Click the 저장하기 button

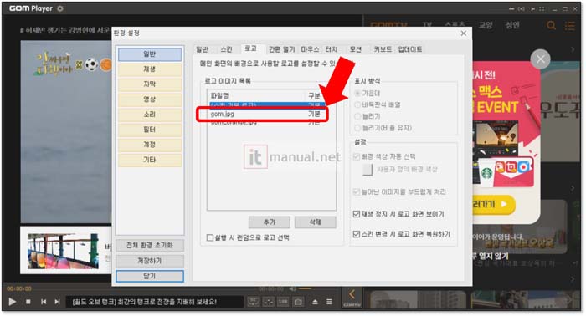(150, 261)
